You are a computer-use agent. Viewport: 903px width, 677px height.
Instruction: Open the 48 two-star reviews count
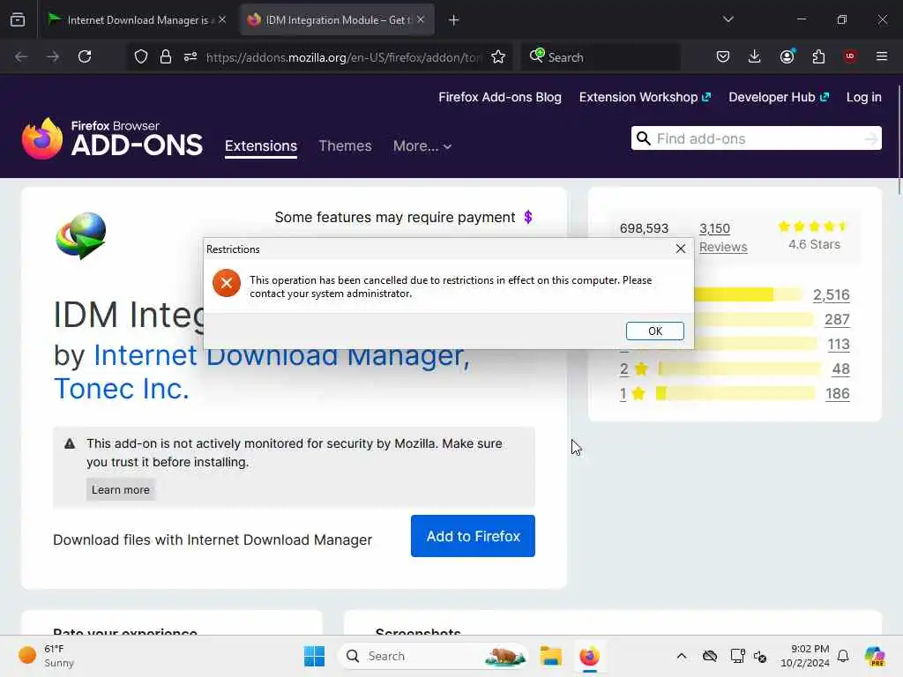tap(840, 369)
